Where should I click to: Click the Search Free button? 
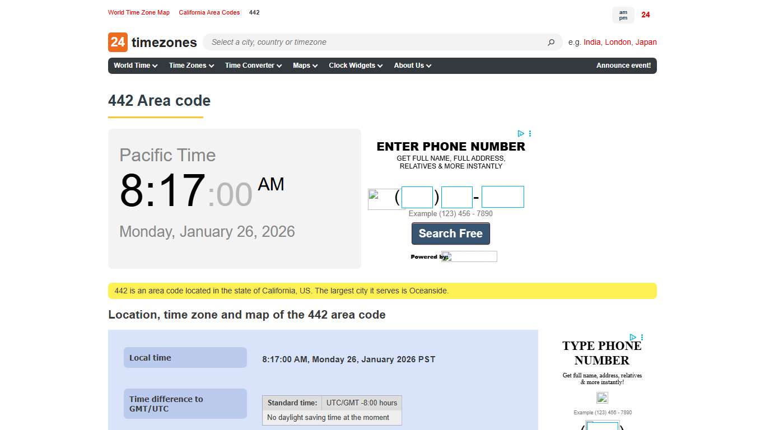coord(451,233)
